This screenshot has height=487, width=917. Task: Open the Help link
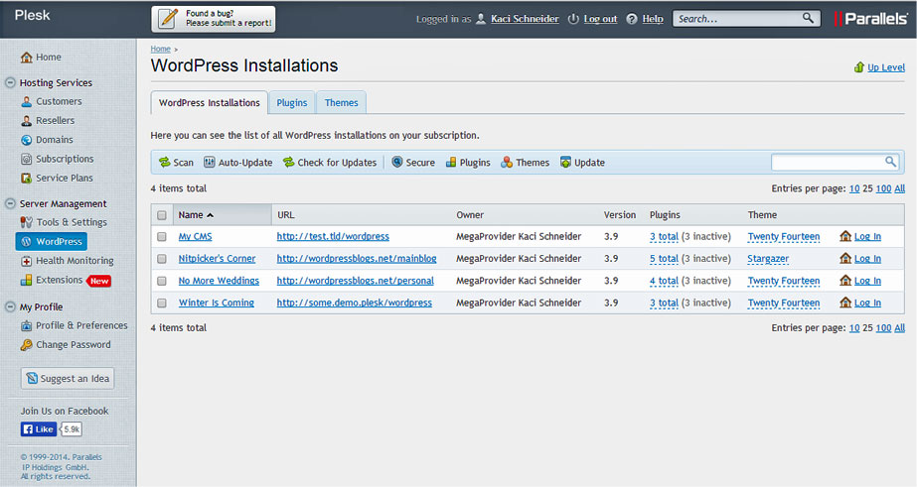pos(653,19)
